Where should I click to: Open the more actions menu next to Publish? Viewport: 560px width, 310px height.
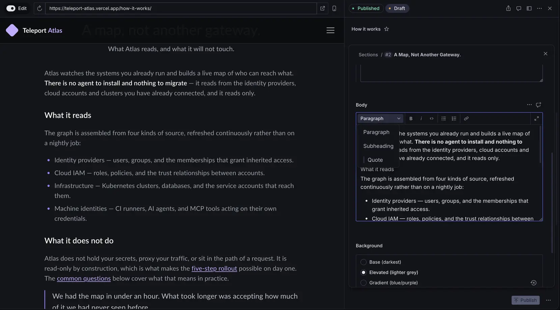[549, 300]
